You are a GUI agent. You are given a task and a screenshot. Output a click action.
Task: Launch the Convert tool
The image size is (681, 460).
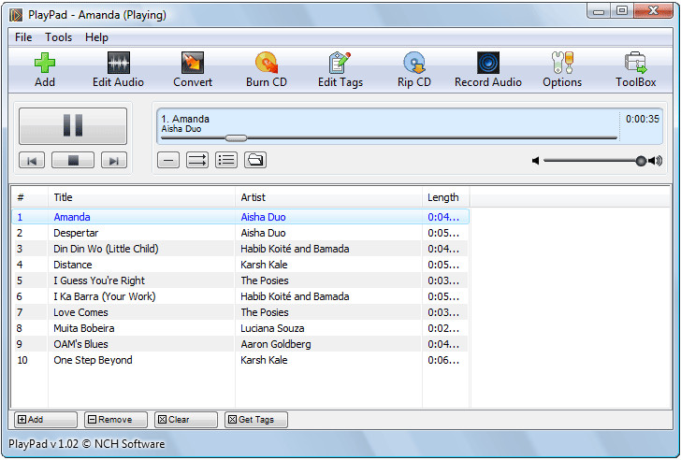point(193,69)
